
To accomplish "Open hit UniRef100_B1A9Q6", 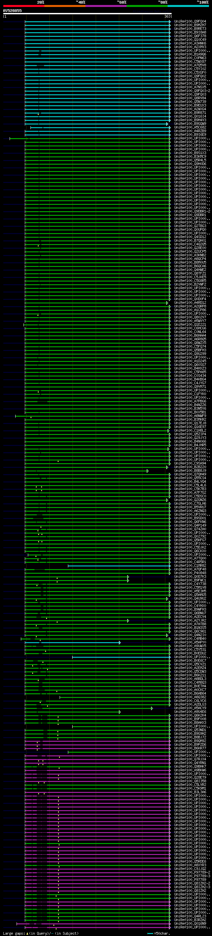I will pos(190,54).
